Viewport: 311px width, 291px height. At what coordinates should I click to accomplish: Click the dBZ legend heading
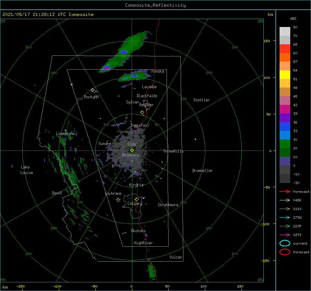pyautogui.click(x=293, y=18)
